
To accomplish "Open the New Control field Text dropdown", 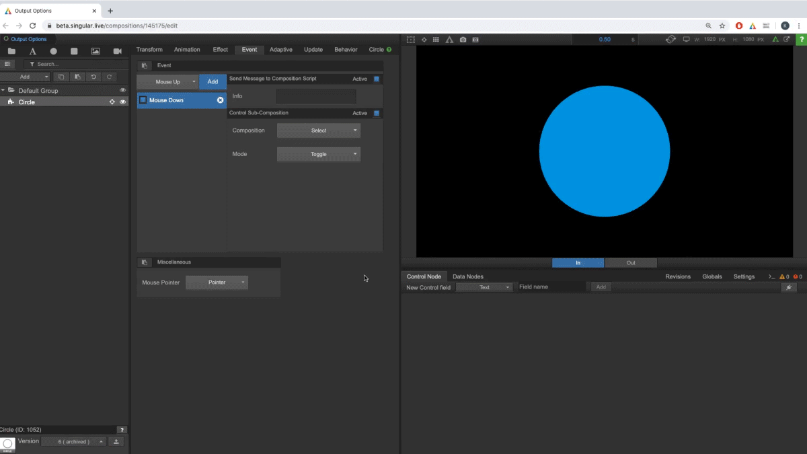I will pos(484,287).
